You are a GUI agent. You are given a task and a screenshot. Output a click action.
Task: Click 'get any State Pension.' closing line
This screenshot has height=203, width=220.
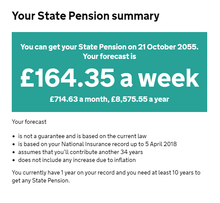click(41, 180)
